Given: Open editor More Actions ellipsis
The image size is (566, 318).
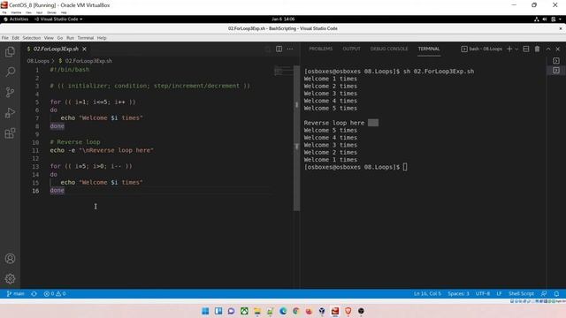Looking at the screenshot, I should pyautogui.click(x=290, y=49).
